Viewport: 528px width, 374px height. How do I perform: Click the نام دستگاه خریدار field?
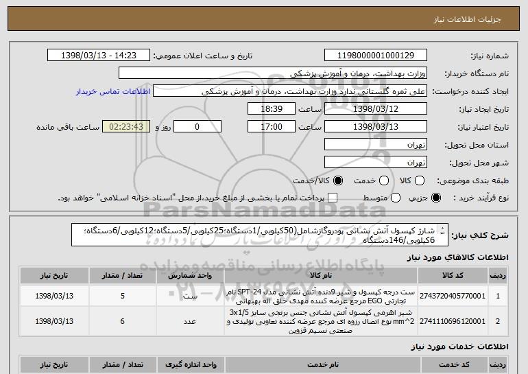(x=273, y=73)
